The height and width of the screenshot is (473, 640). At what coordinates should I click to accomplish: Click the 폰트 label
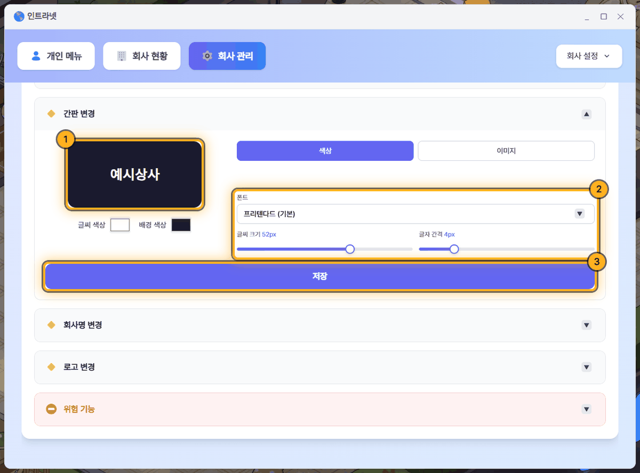tap(242, 198)
